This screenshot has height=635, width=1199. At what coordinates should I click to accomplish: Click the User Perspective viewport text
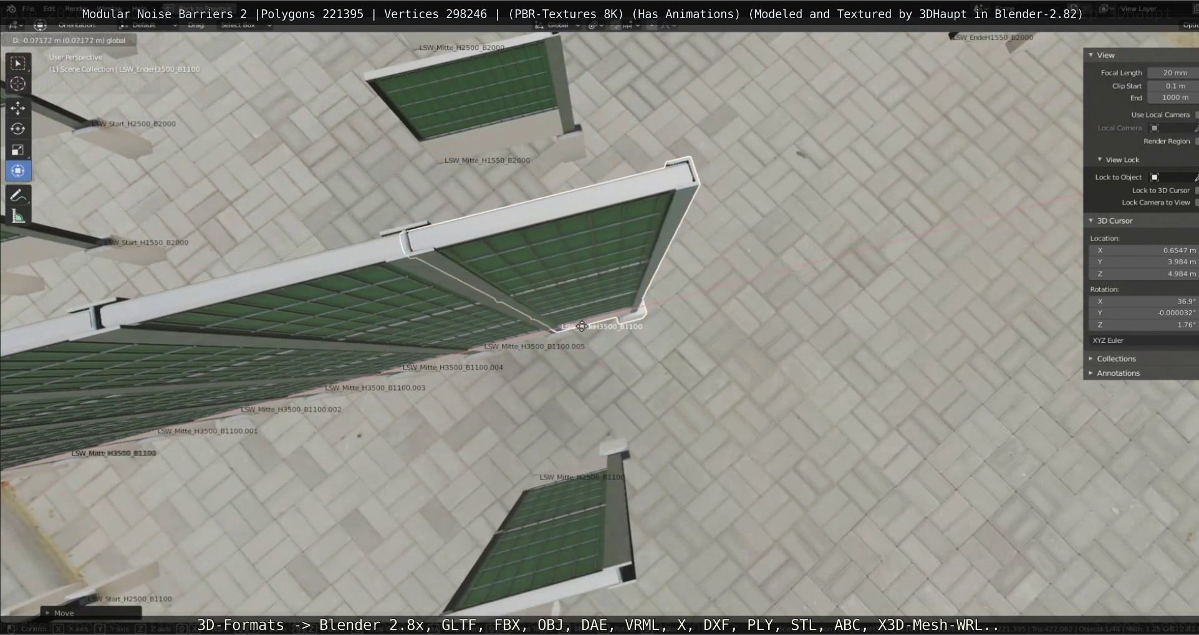click(75, 57)
